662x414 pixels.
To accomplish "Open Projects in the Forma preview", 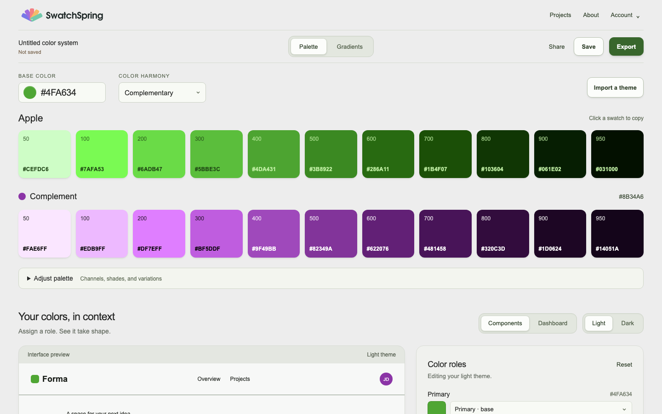I will pyautogui.click(x=240, y=379).
